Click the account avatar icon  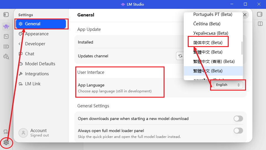23,133
